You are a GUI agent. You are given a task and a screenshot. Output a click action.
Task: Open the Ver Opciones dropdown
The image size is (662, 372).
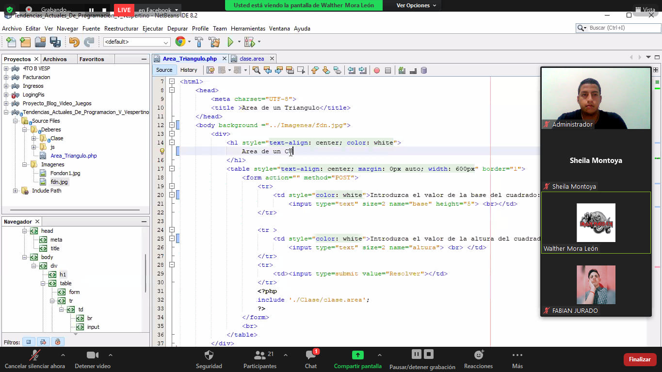[x=416, y=5]
